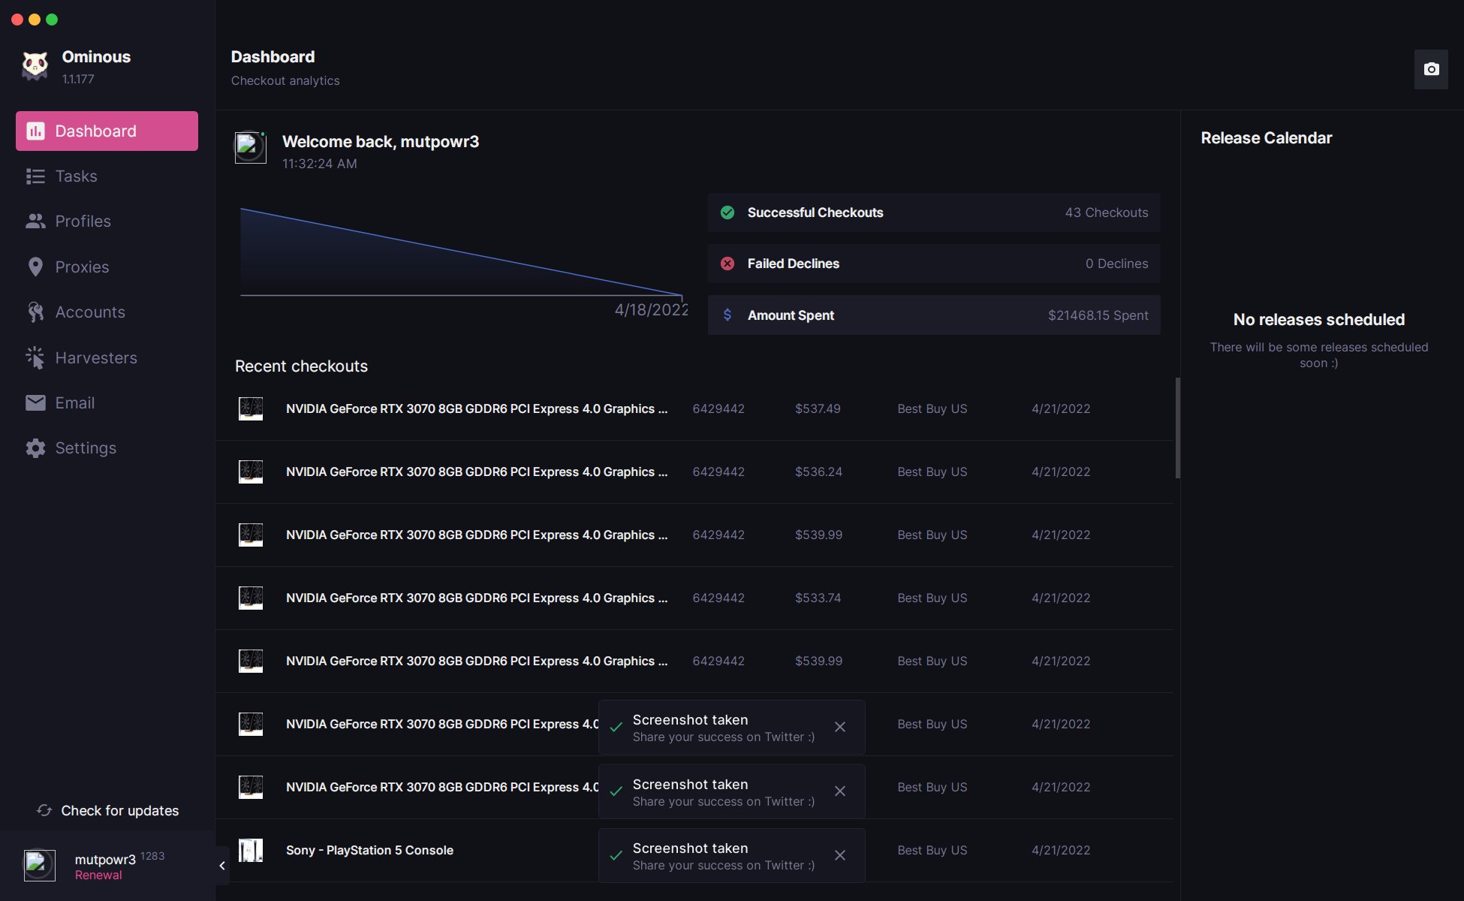
Task: Select the Successful Checkouts stat row
Action: 934,212
